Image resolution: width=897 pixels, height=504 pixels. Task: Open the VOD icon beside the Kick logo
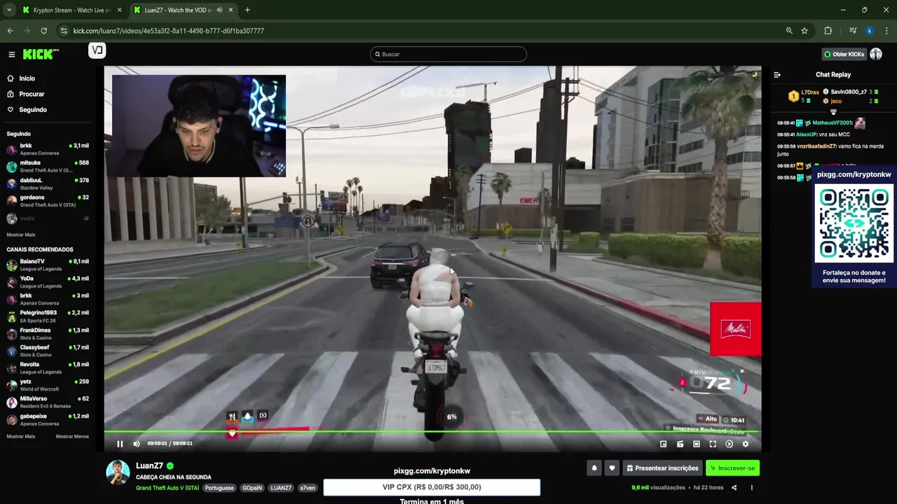pyautogui.click(x=97, y=50)
